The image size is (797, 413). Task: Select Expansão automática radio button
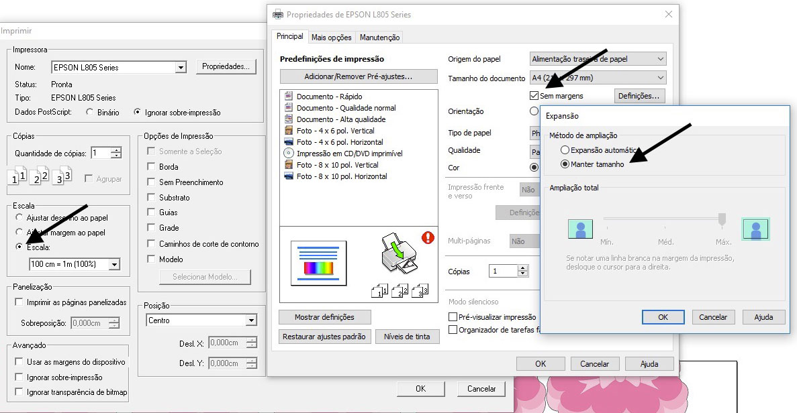(x=565, y=150)
